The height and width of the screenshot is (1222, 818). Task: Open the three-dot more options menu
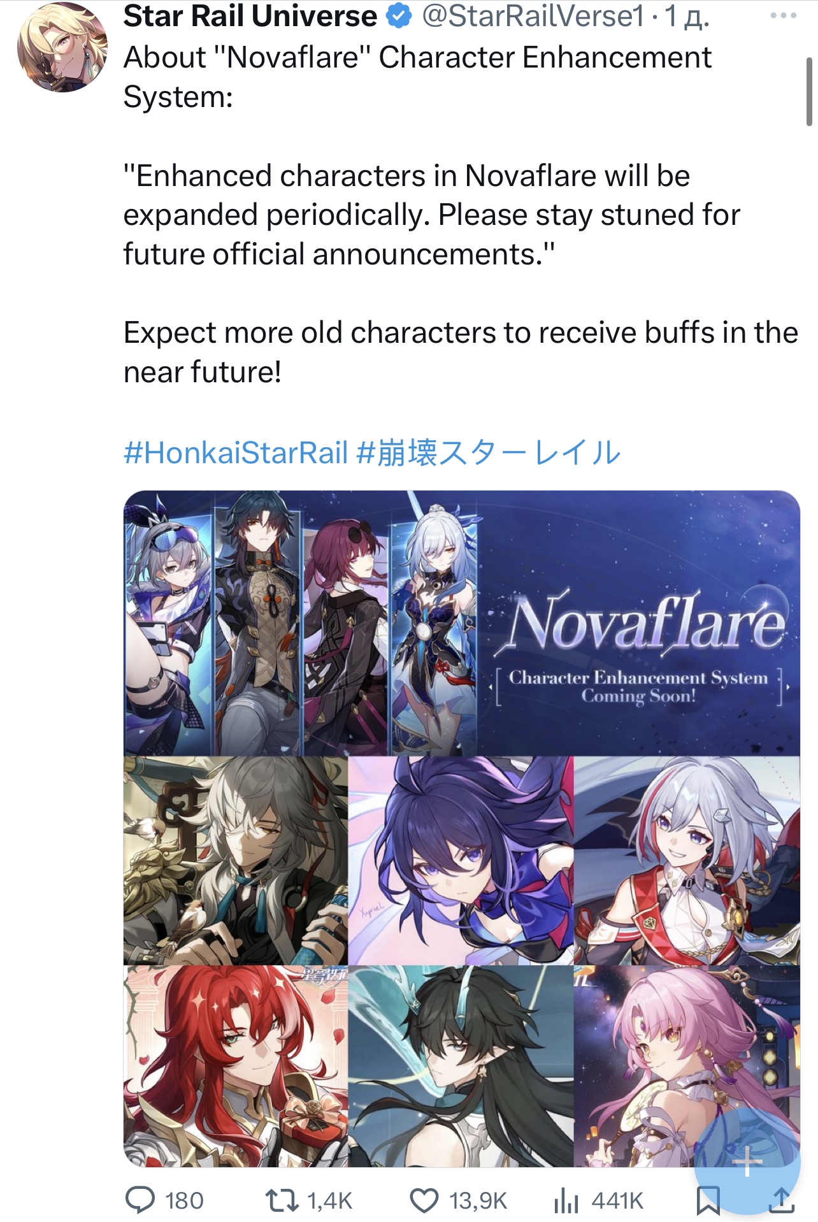point(783,15)
